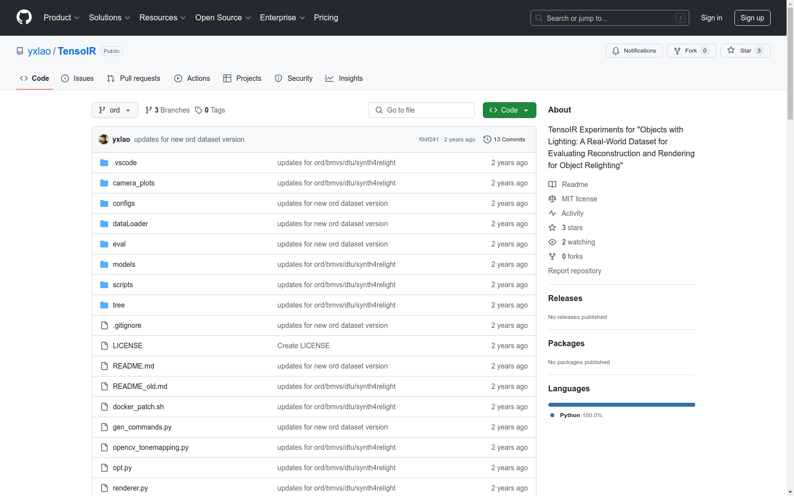Click the Notifications button

click(x=634, y=51)
